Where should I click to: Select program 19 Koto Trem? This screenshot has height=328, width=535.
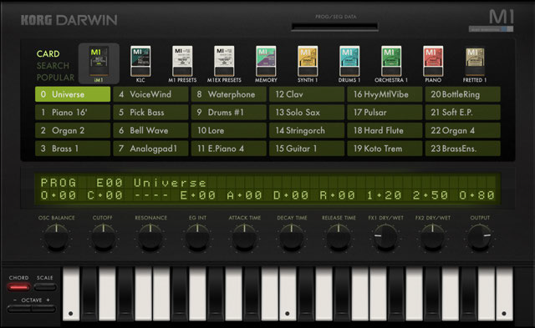(385, 149)
